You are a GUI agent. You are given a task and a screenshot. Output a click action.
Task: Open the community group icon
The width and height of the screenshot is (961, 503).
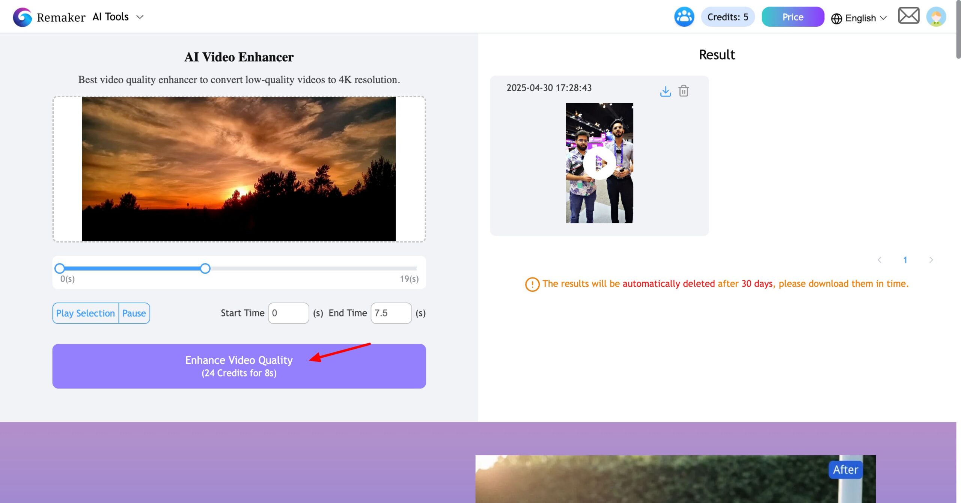(684, 17)
